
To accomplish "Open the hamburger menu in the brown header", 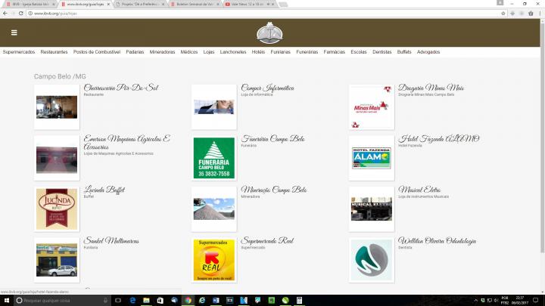I will tap(14, 32).
